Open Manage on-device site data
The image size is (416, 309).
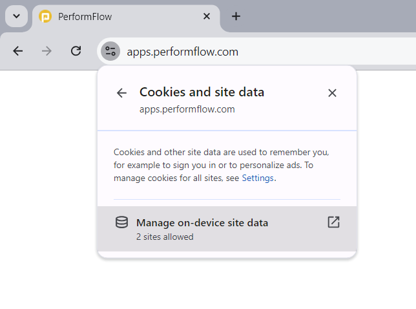click(227, 229)
